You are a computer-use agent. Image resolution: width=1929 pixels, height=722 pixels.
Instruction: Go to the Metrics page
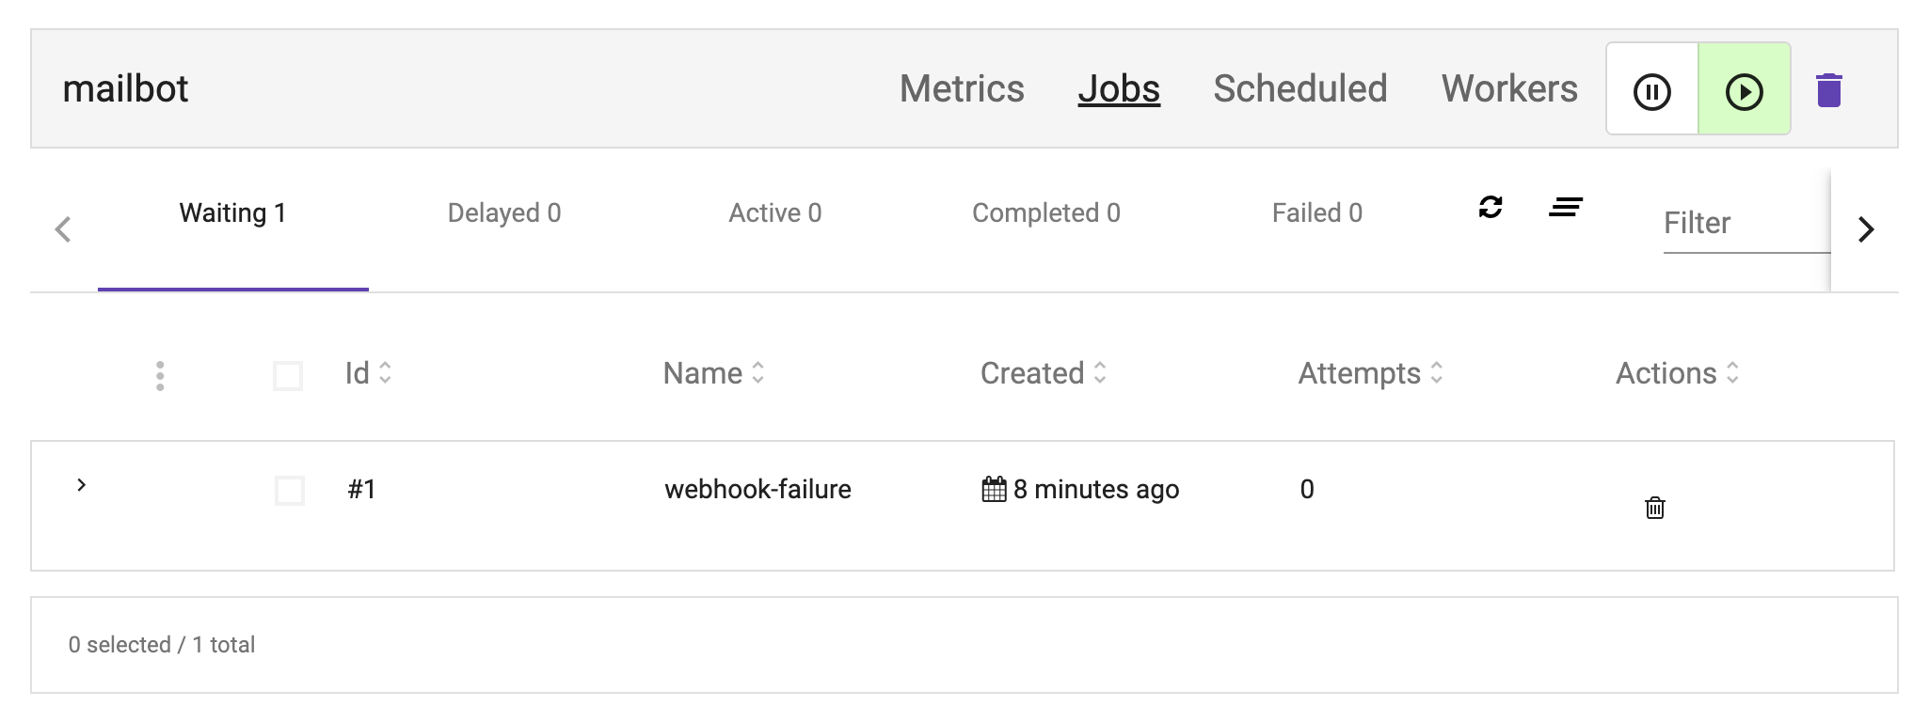click(961, 89)
